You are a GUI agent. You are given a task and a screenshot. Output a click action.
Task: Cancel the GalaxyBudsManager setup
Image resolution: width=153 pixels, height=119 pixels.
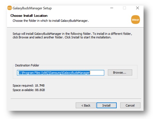tap(130, 105)
